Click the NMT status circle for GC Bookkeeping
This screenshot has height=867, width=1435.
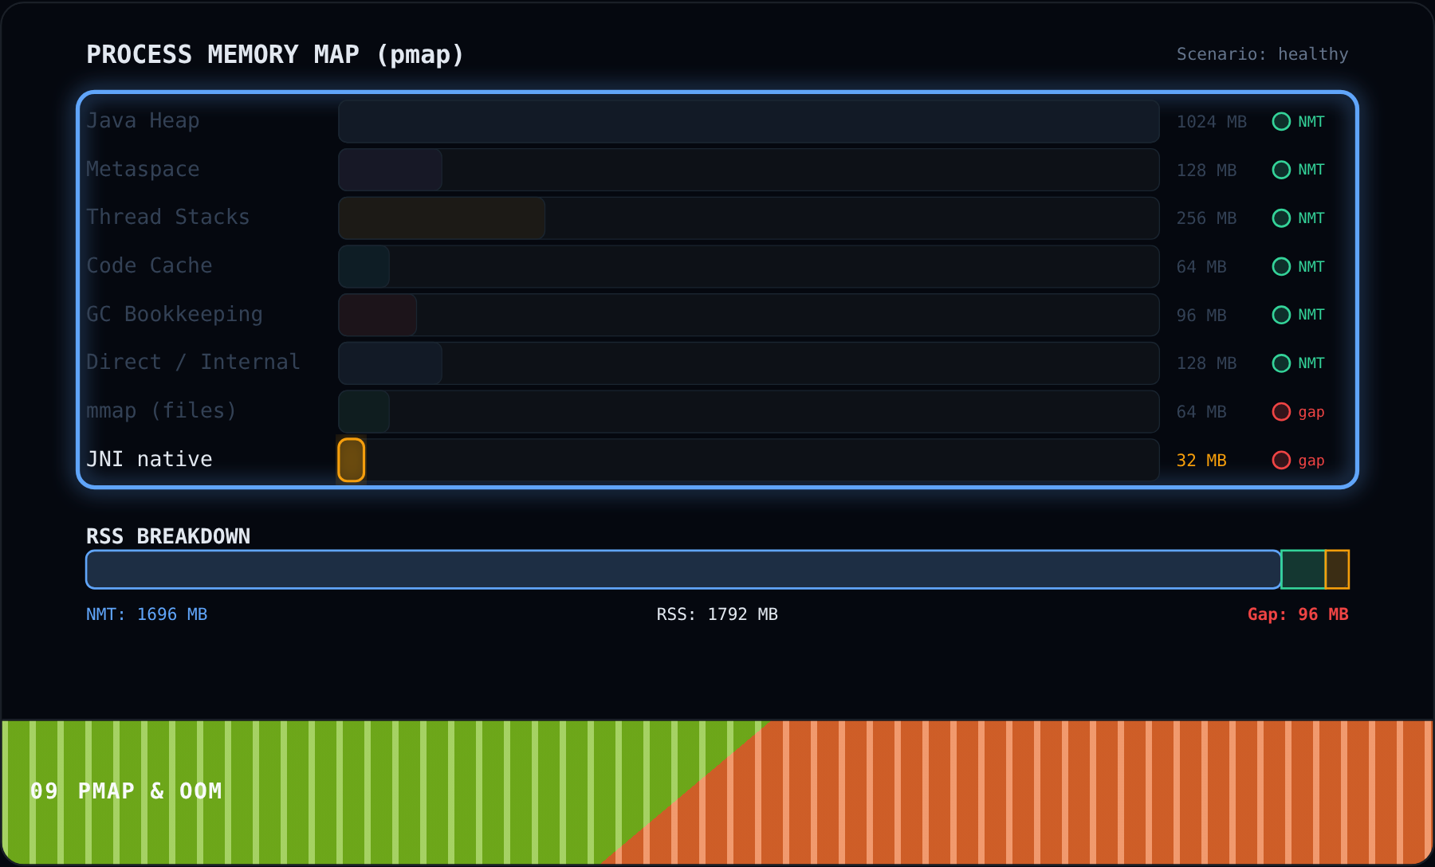(1281, 315)
